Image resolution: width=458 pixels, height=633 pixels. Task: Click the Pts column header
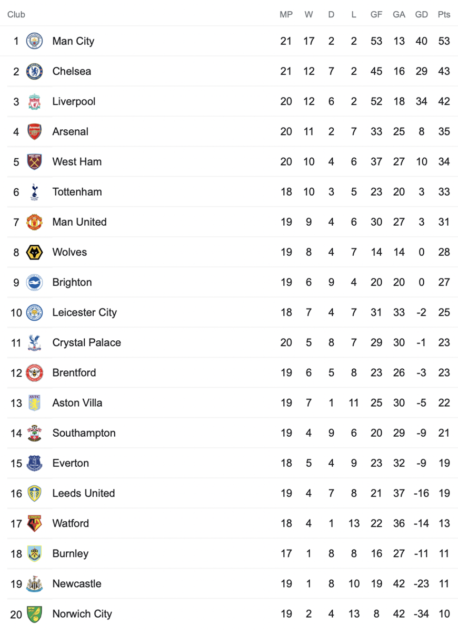tap(444, 14)
